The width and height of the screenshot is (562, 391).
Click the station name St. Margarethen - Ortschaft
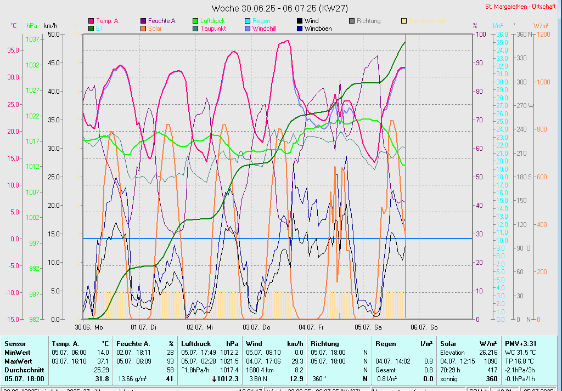[520, 7]
